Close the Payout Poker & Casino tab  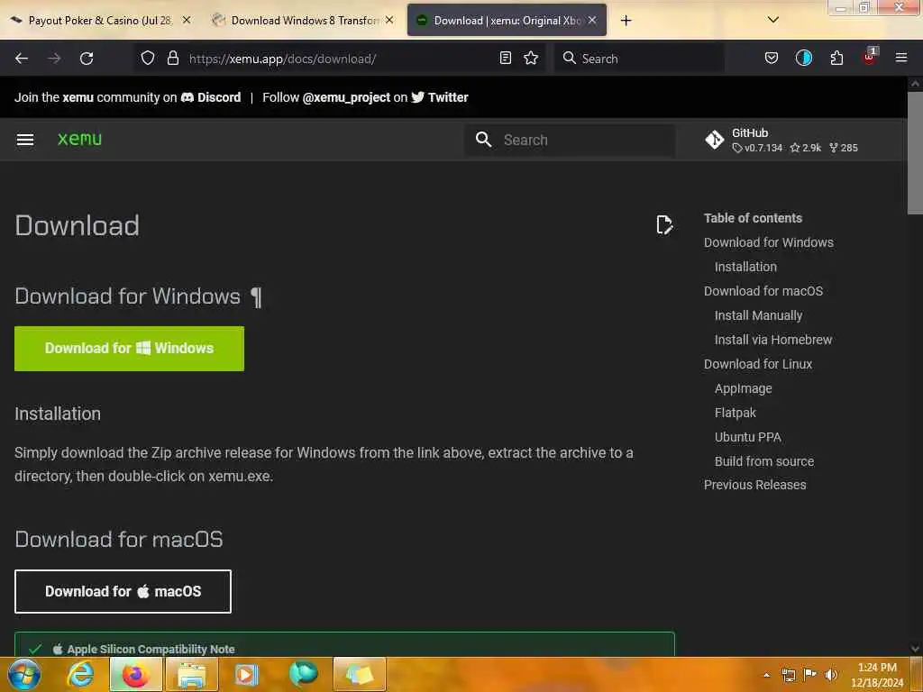point(186,20)
